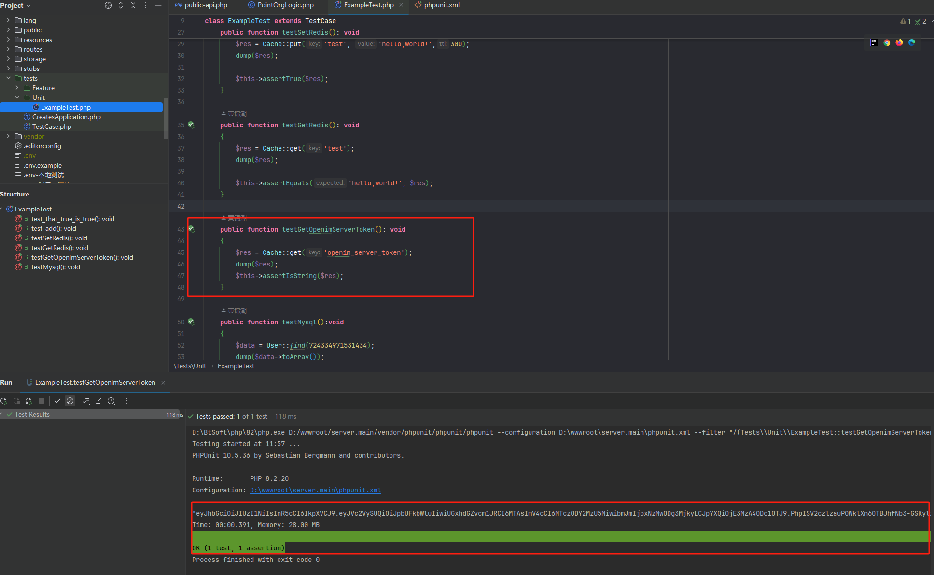This screenshot has height=575, width=934.
Task: Click ExampleTest in the breadcrumb bar
Action: pyautogui.click(x=236, y=366)
